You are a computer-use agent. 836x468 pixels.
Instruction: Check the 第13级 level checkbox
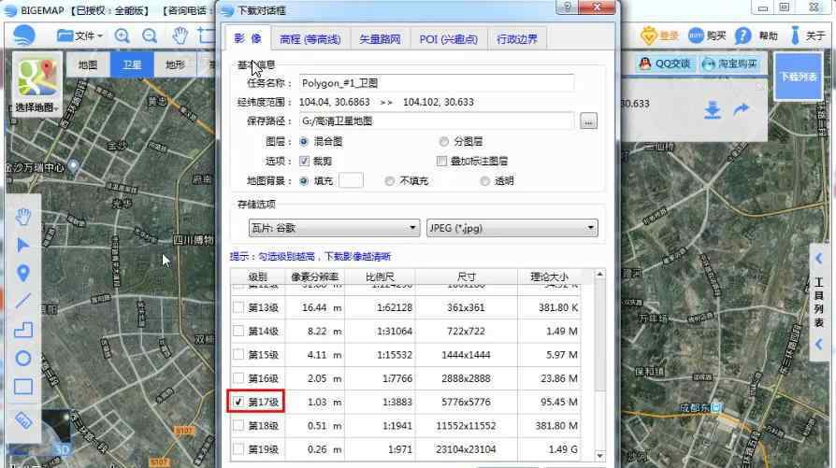(x=238, y=307)
